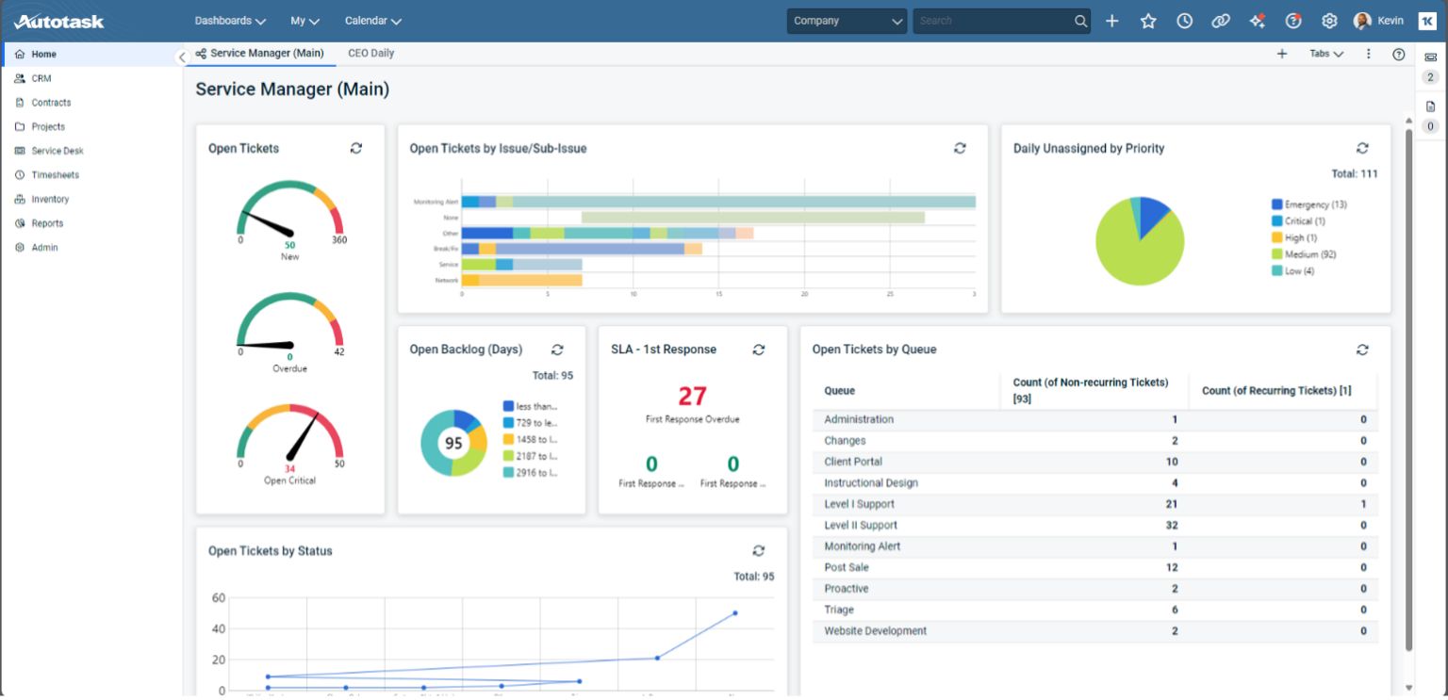1448x700 pixels.
Task: Collapse the dashboard tab strip with the chevron
Action: 181,57
